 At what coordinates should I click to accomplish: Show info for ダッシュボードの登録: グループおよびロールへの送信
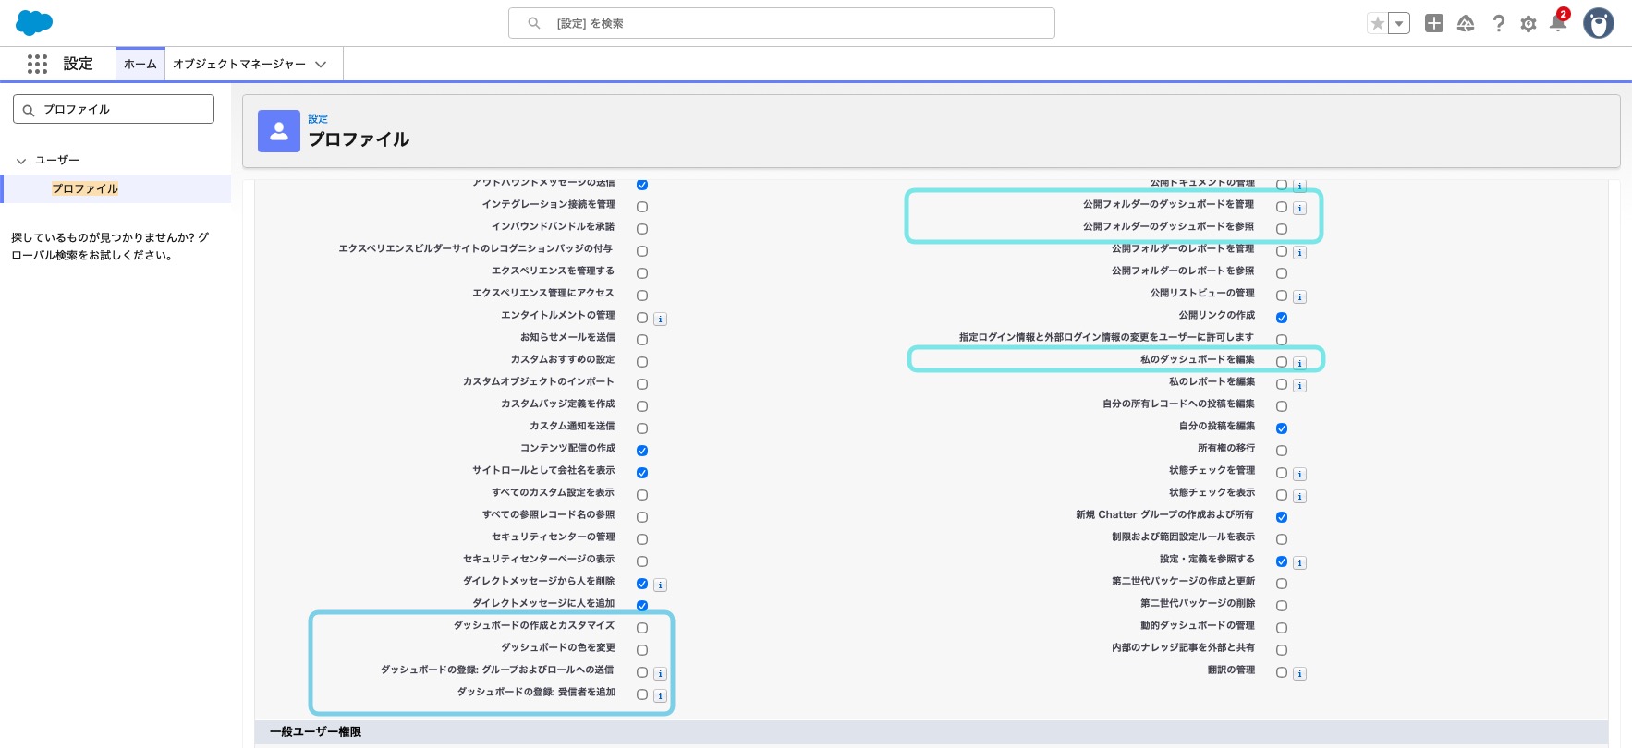pyautogui.click(x=660, y=674)
